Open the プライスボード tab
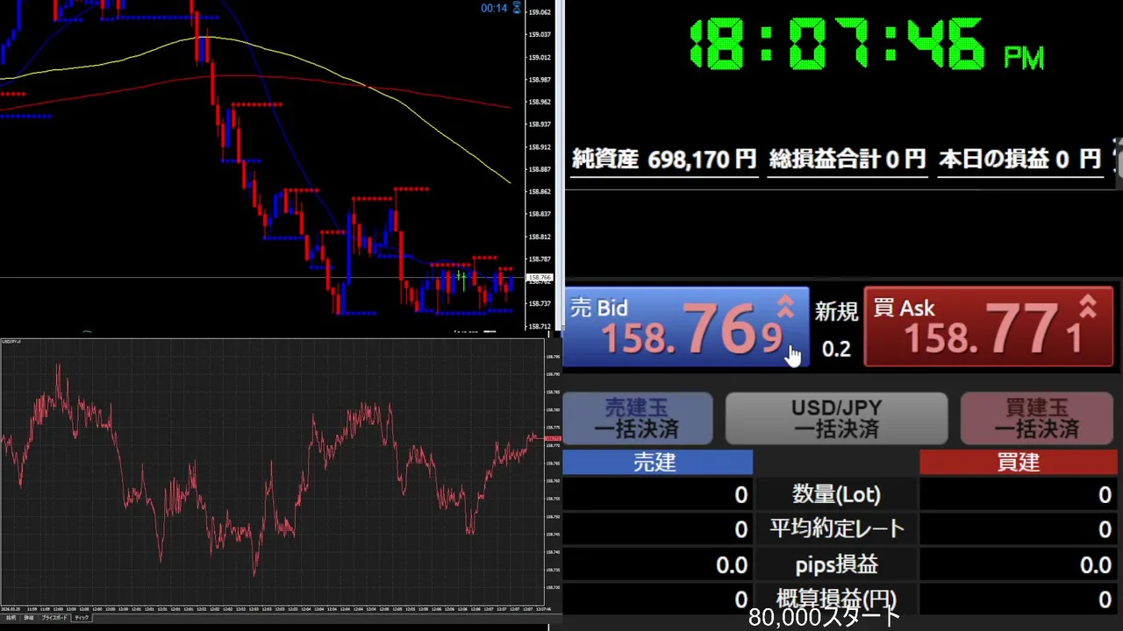This screenshot has height=631, width=1123. 54,618
